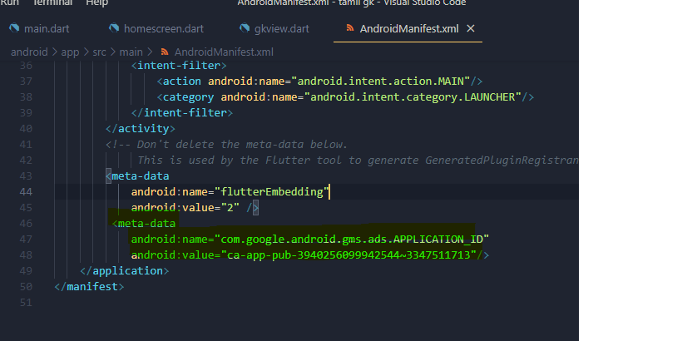This screenshot has height=341, width=697.
Task: Click the 'meta-data' tag on line 43
Action: tap(140, 176)
